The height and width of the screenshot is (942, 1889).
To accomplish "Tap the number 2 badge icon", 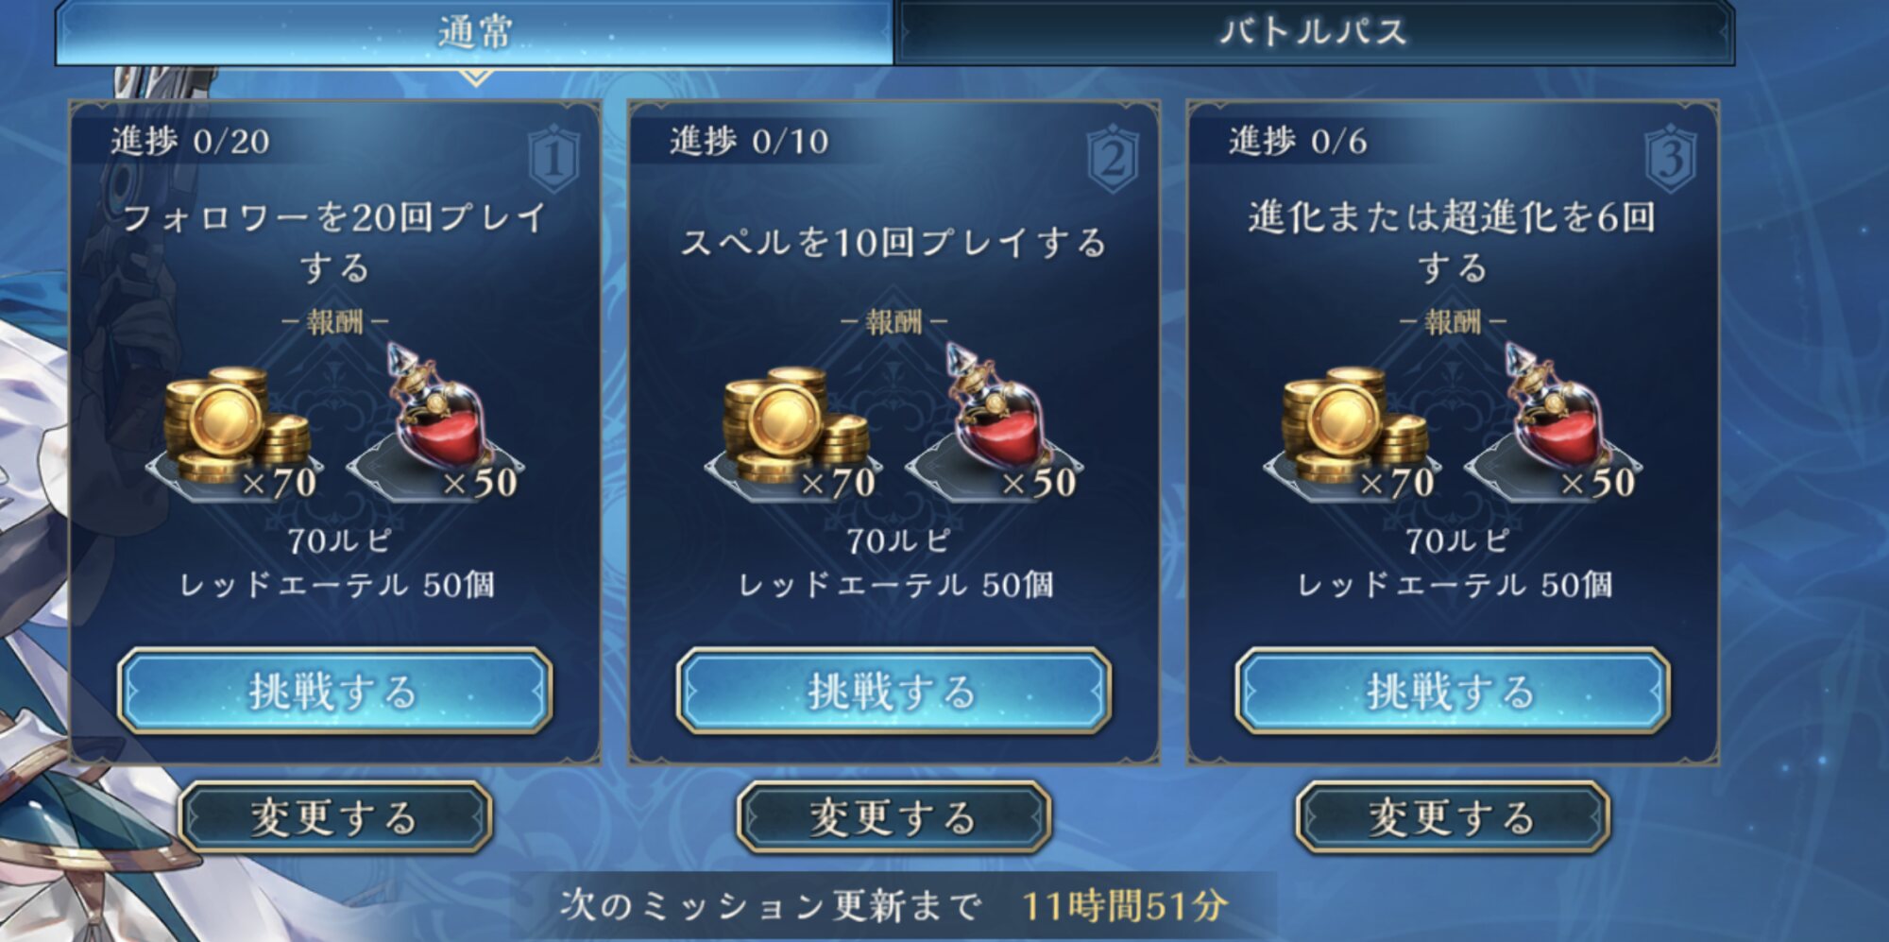I will pos(1114,158).
